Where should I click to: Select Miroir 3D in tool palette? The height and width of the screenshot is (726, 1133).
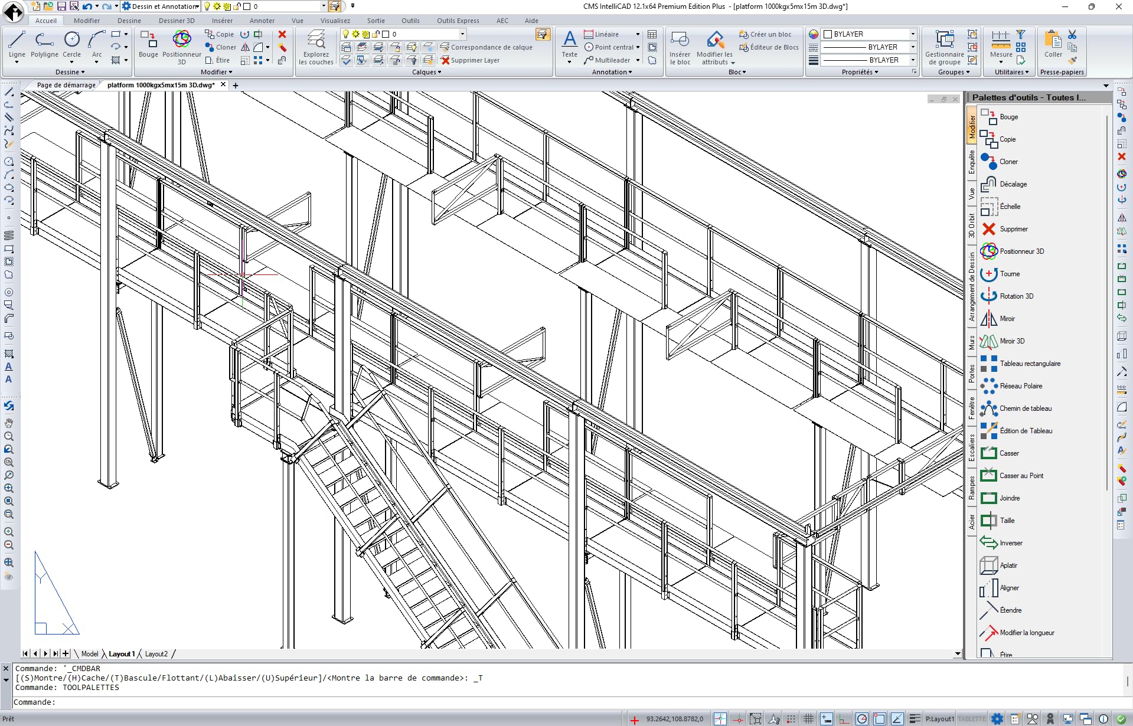tap(1003, 341)
